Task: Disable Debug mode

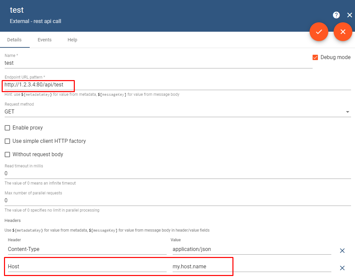Action: (x=315, y=57)
